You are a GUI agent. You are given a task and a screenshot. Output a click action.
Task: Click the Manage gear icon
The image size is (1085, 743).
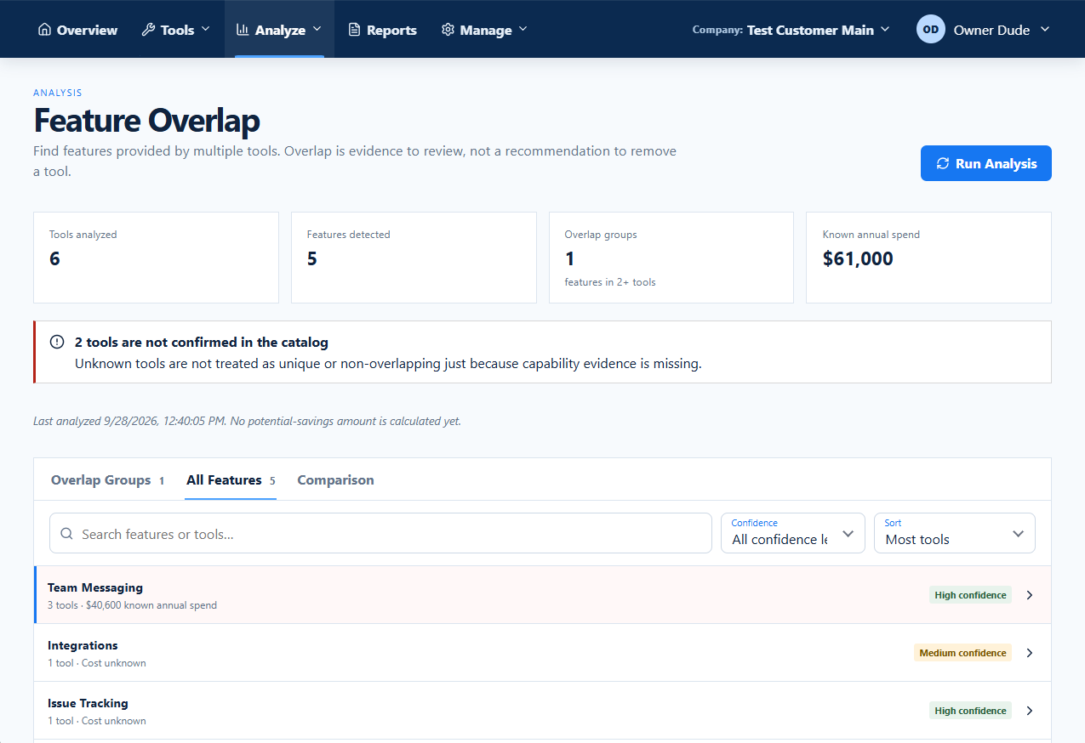448,30
